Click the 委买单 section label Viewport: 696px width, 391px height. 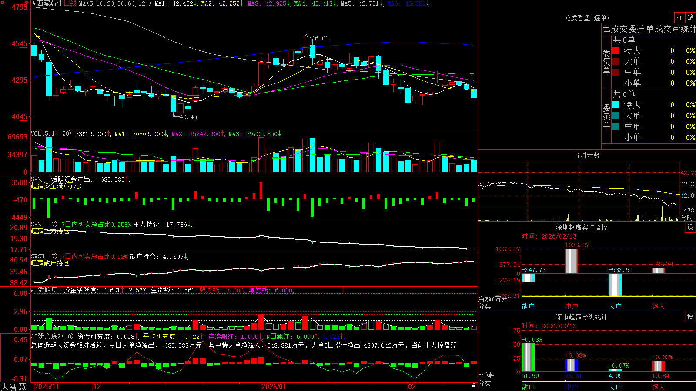click(606, 62)
